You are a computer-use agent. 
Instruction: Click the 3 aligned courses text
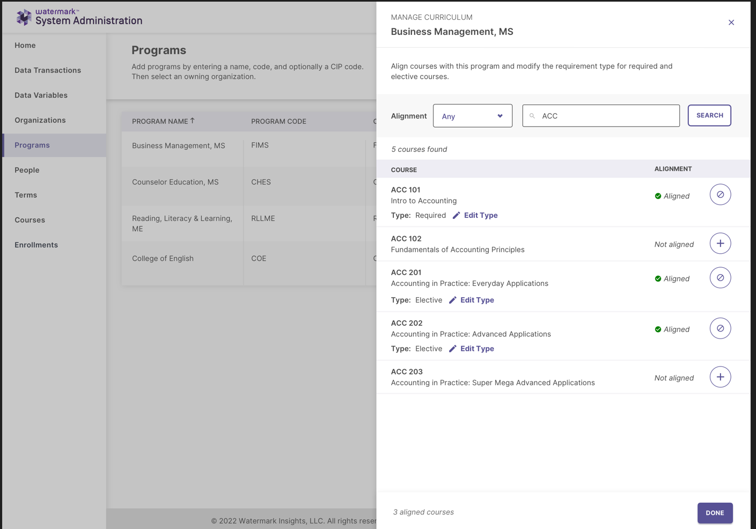pos(423,512)
